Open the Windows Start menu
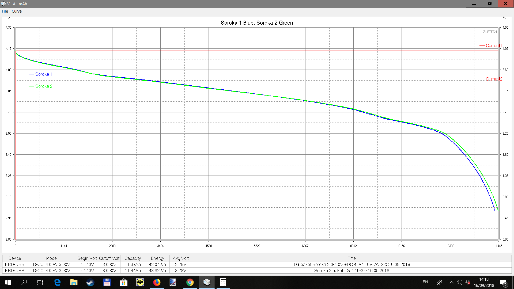The height and width of the screenshot is (289, 514). click(x=8, y=282)
